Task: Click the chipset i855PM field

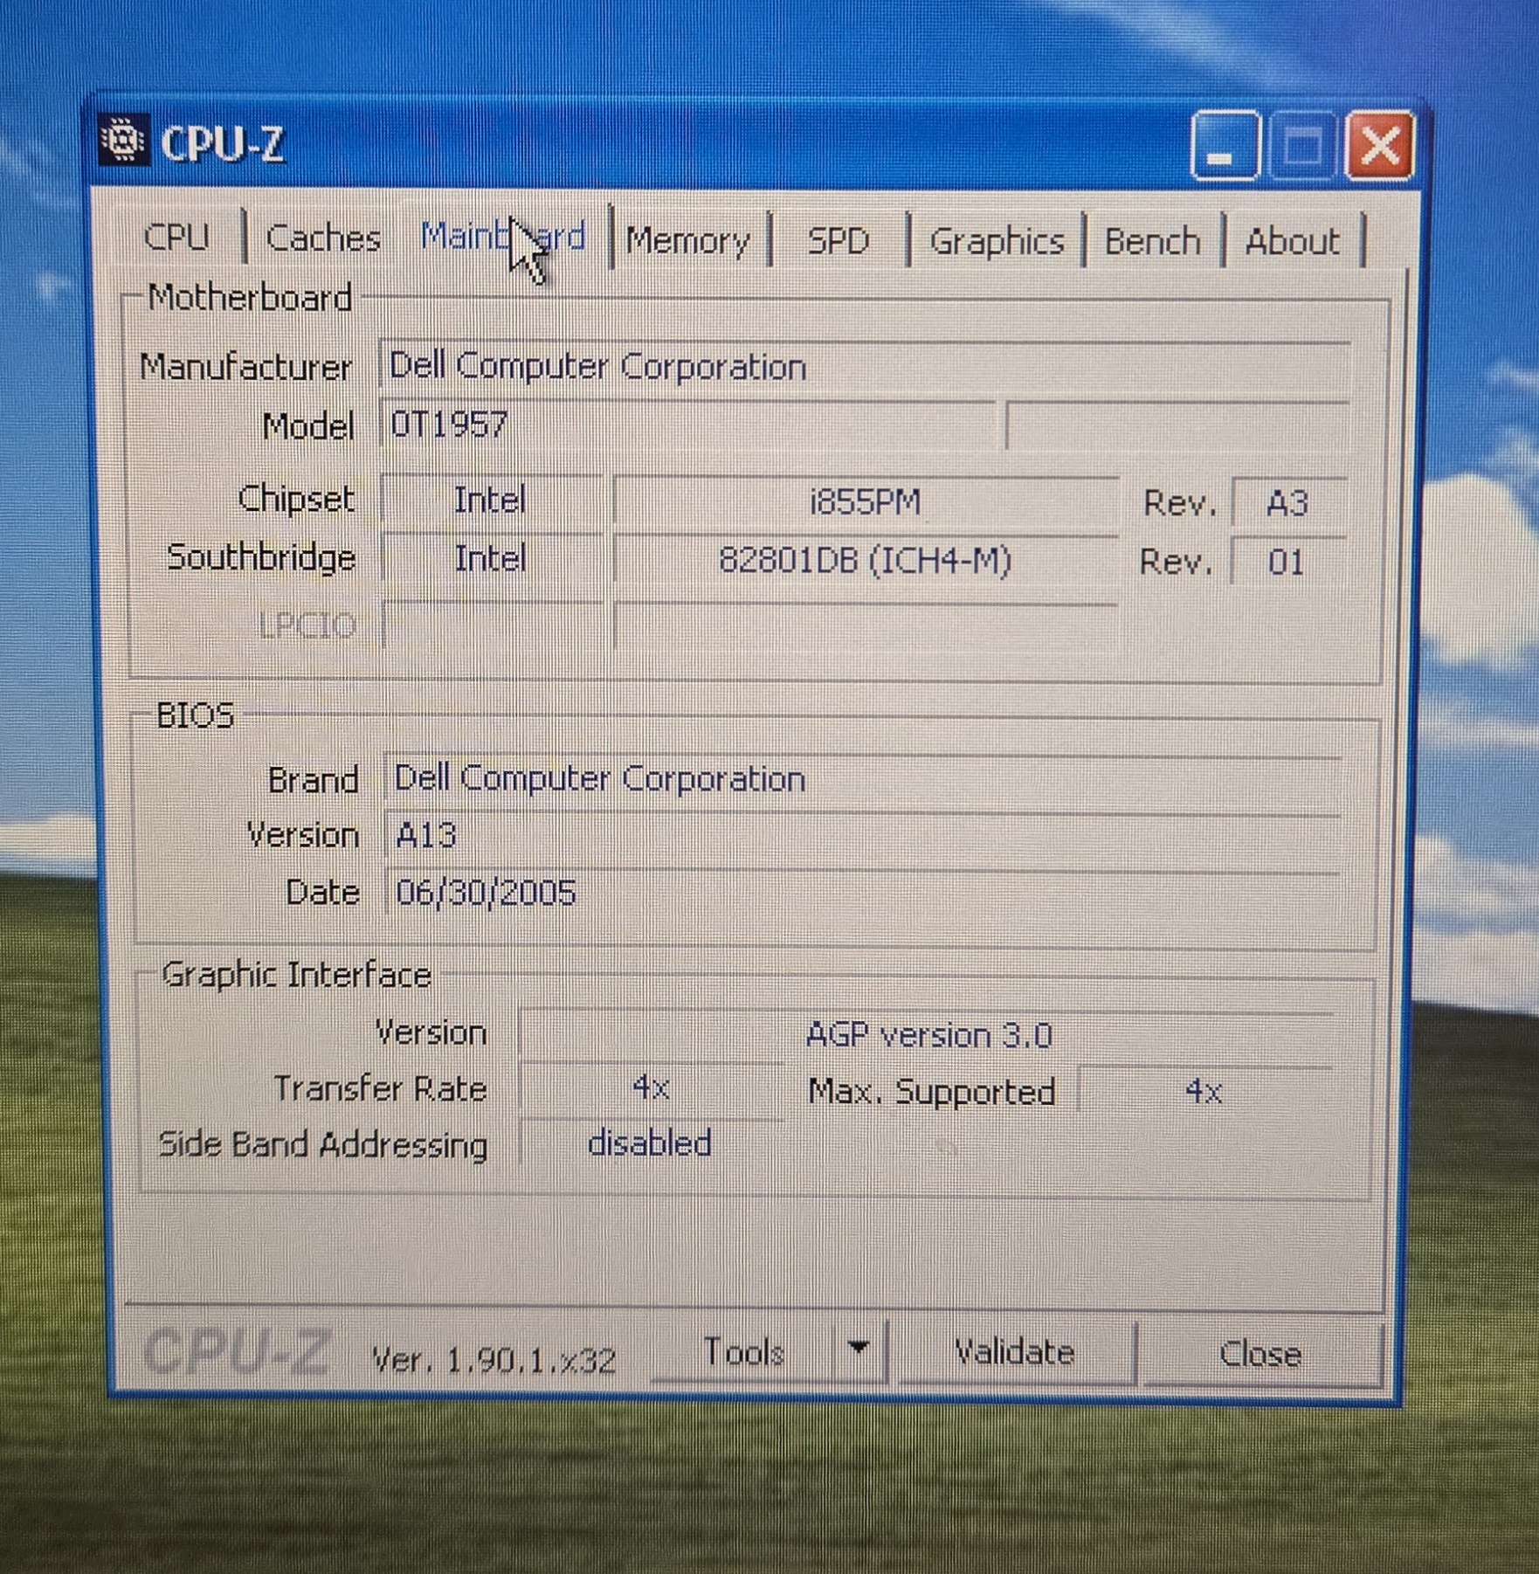Action: 866,501
